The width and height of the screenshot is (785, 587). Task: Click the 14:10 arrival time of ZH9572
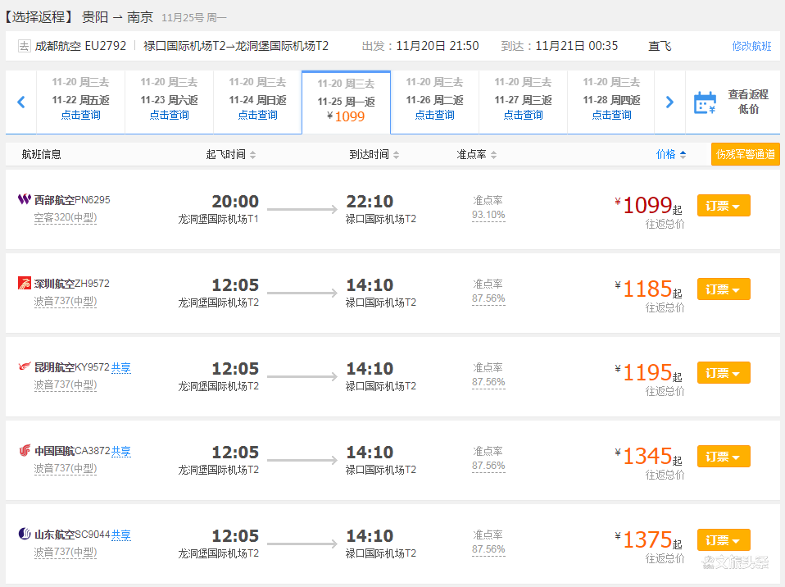tap(370, 285)
